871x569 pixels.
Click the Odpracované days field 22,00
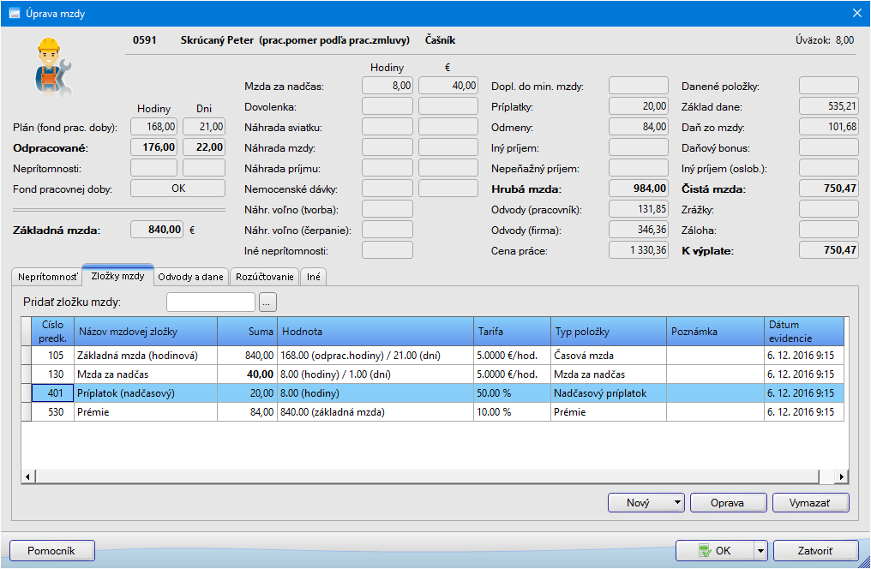pos(204,147)
